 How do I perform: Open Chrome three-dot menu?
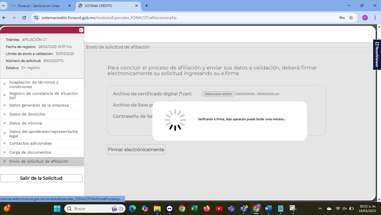(x=375, y=18)
